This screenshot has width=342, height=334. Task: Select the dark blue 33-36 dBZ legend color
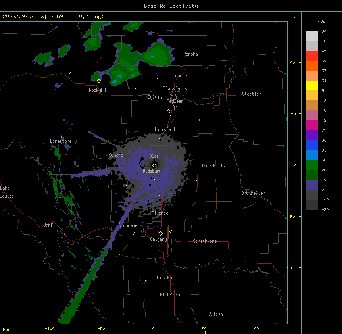312,145
